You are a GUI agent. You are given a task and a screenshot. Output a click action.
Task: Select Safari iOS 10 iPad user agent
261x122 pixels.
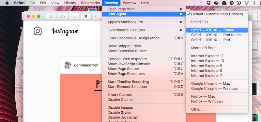[x=217, y=40]
